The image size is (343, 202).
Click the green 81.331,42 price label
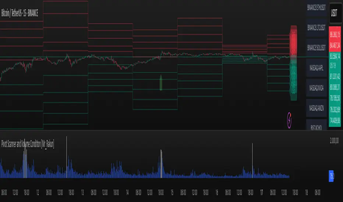335,76
